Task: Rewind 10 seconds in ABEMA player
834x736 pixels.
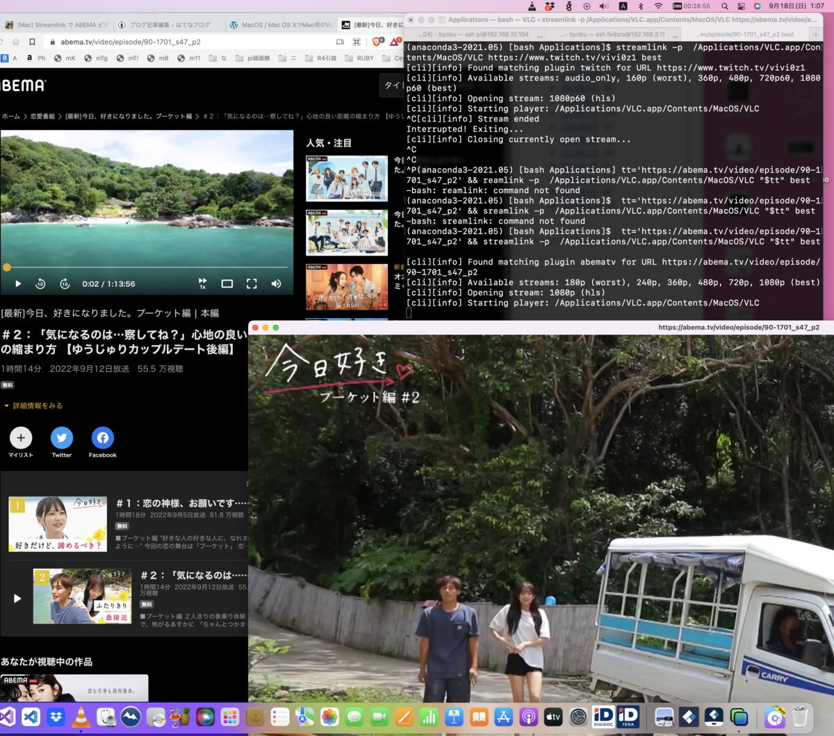Action: pos(40,283)
